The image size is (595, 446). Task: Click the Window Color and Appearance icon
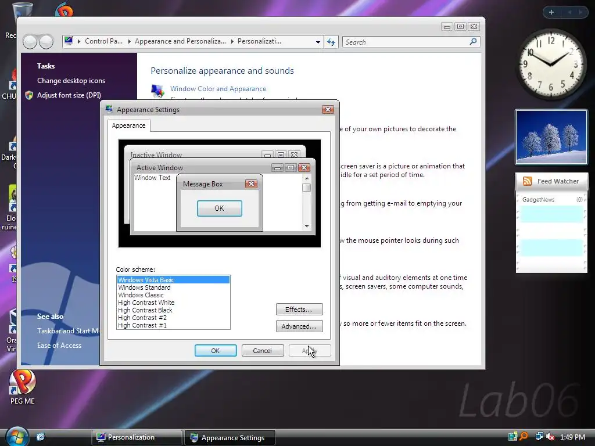pos(157,91)
